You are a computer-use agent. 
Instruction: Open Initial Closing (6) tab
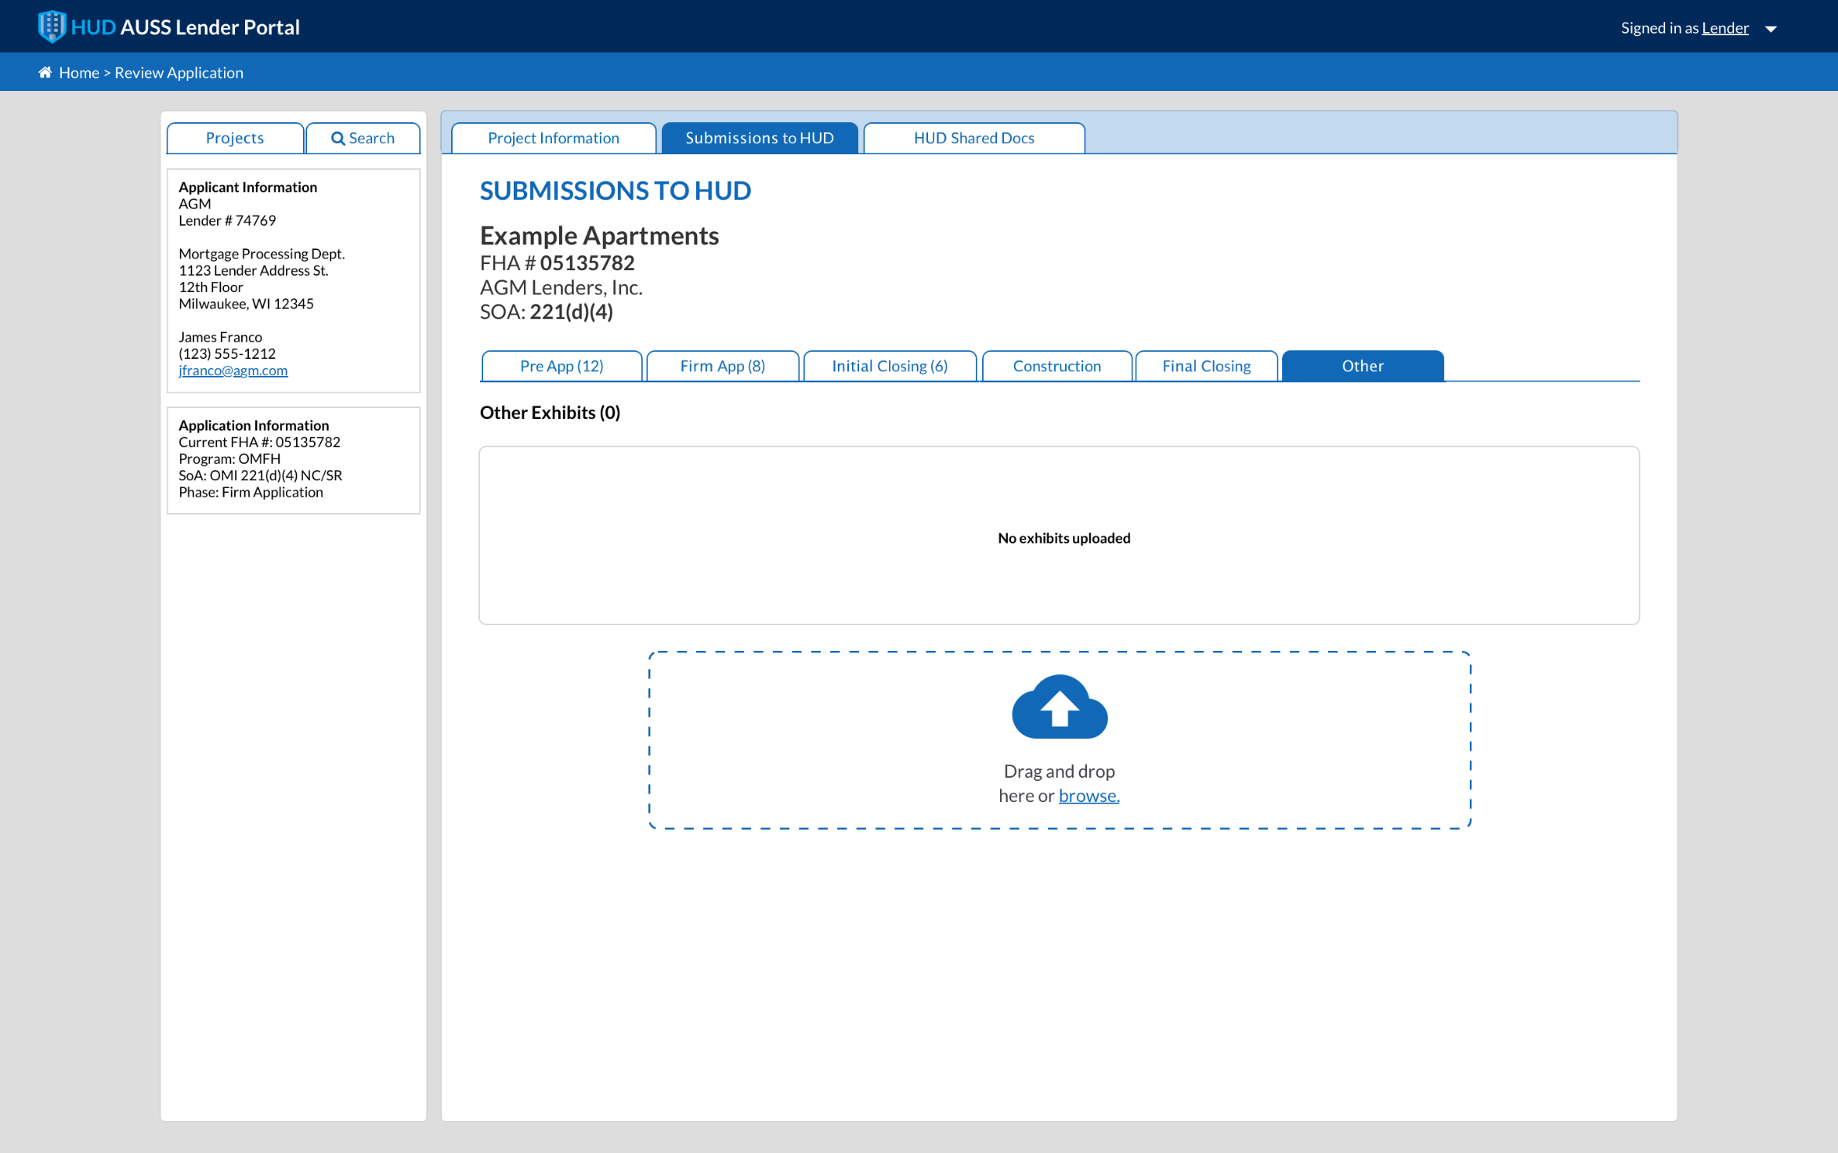click(x=890, y=367)
